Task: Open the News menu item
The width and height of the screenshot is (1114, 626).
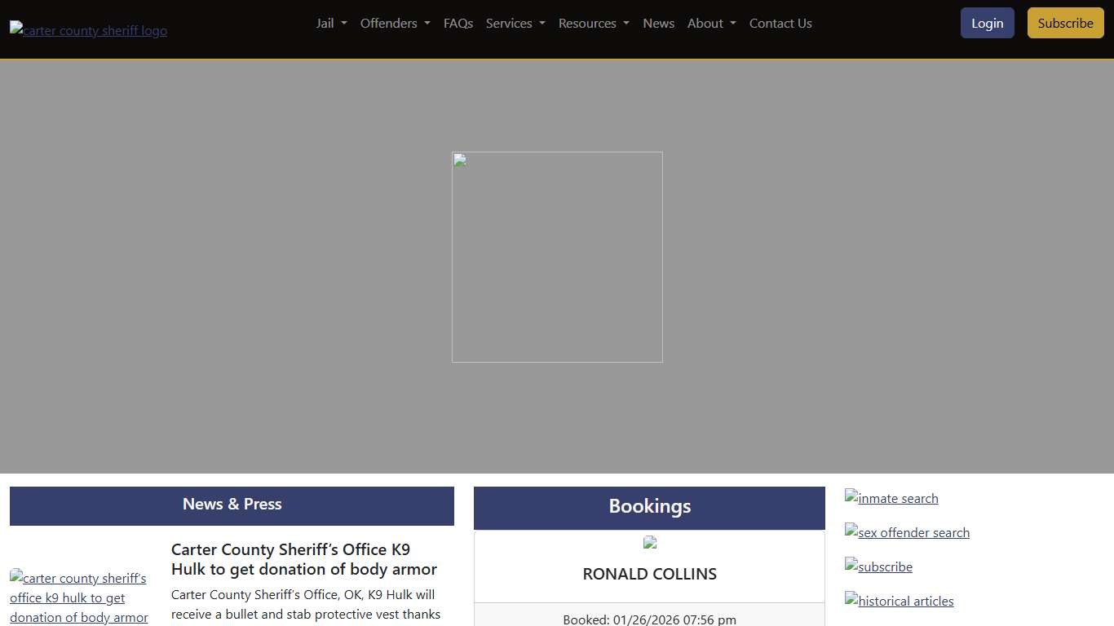Action: click(658, 23)
